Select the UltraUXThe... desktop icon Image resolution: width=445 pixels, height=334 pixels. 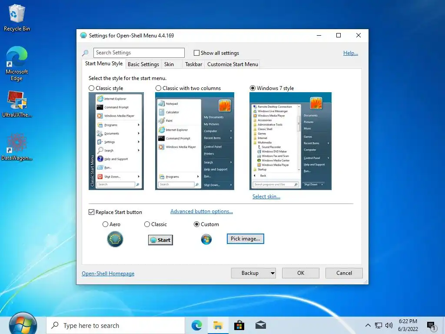17,104
